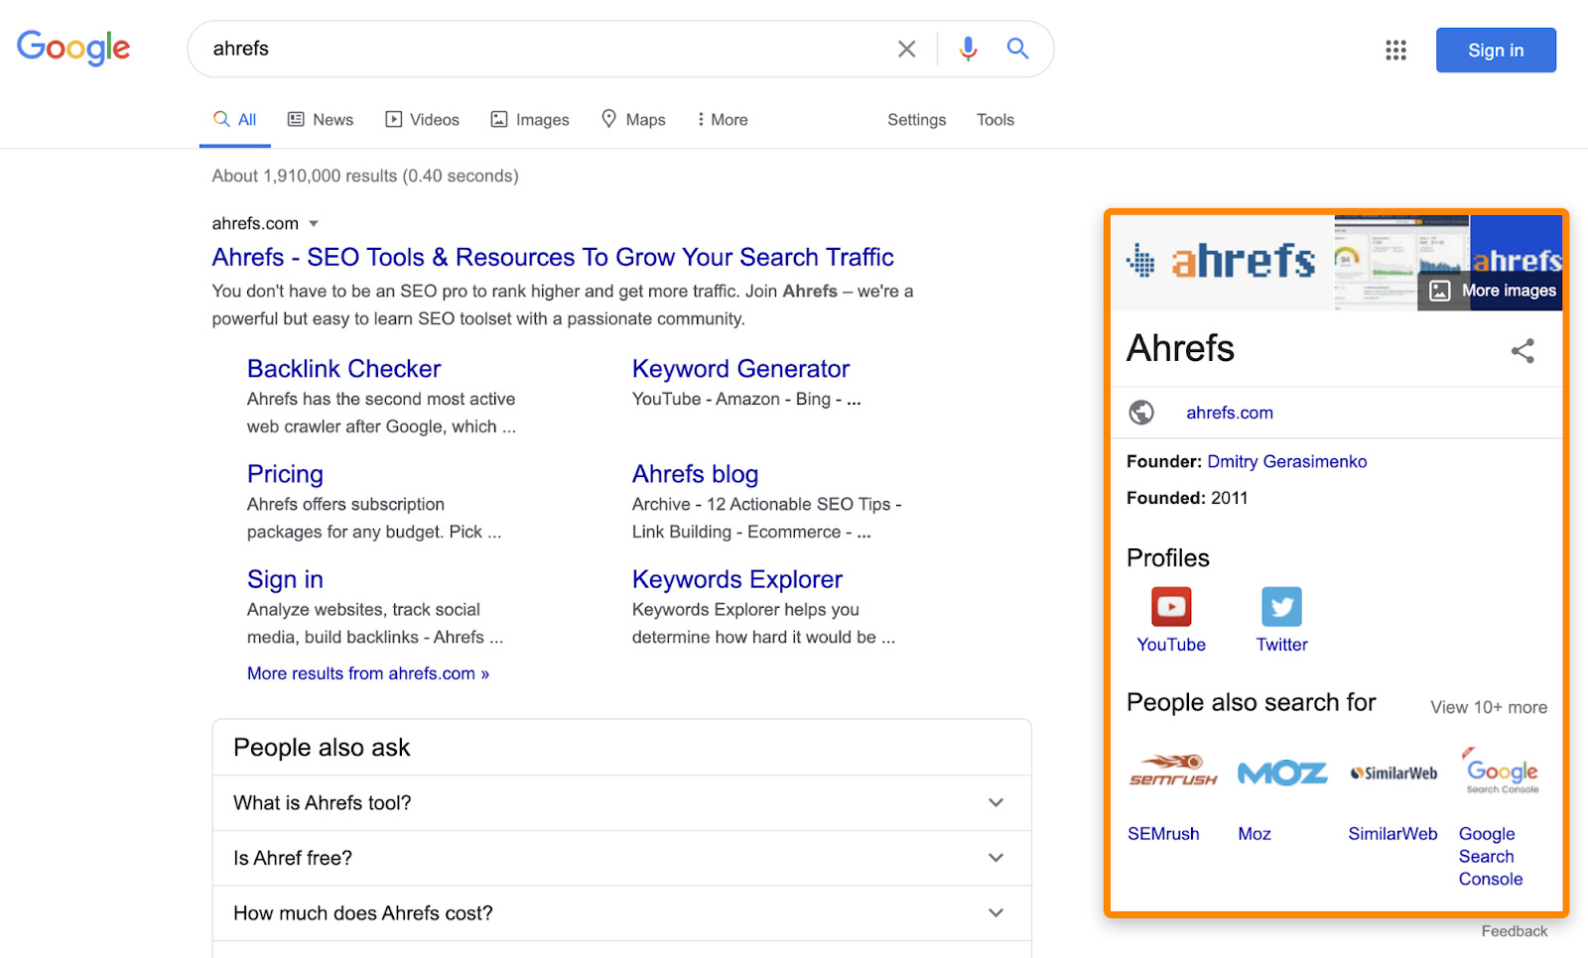Expand 'What is Ahrefs tool?' question
The width and height of the screenshot is (1588, 958).
click(621, 803)
